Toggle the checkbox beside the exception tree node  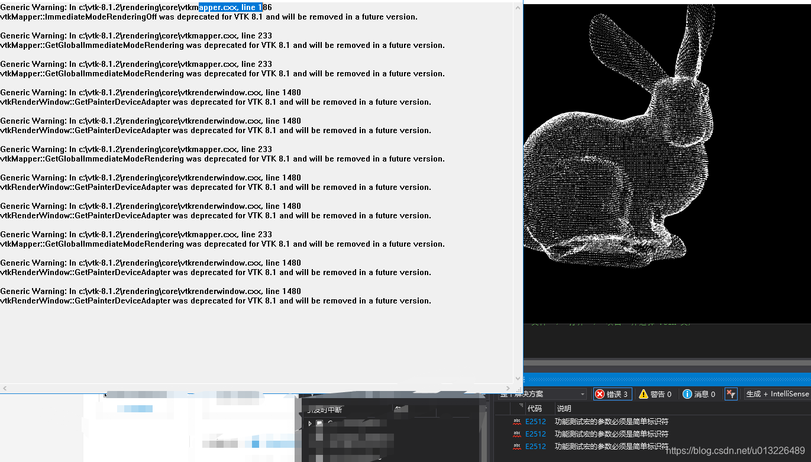[319, 424]
